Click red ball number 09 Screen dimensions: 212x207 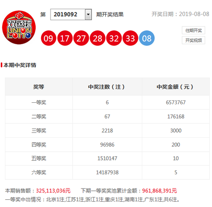(x=49, y=38)
